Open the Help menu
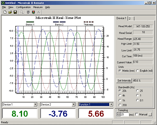This screenshot has height=125, width=157. (47, 7)
